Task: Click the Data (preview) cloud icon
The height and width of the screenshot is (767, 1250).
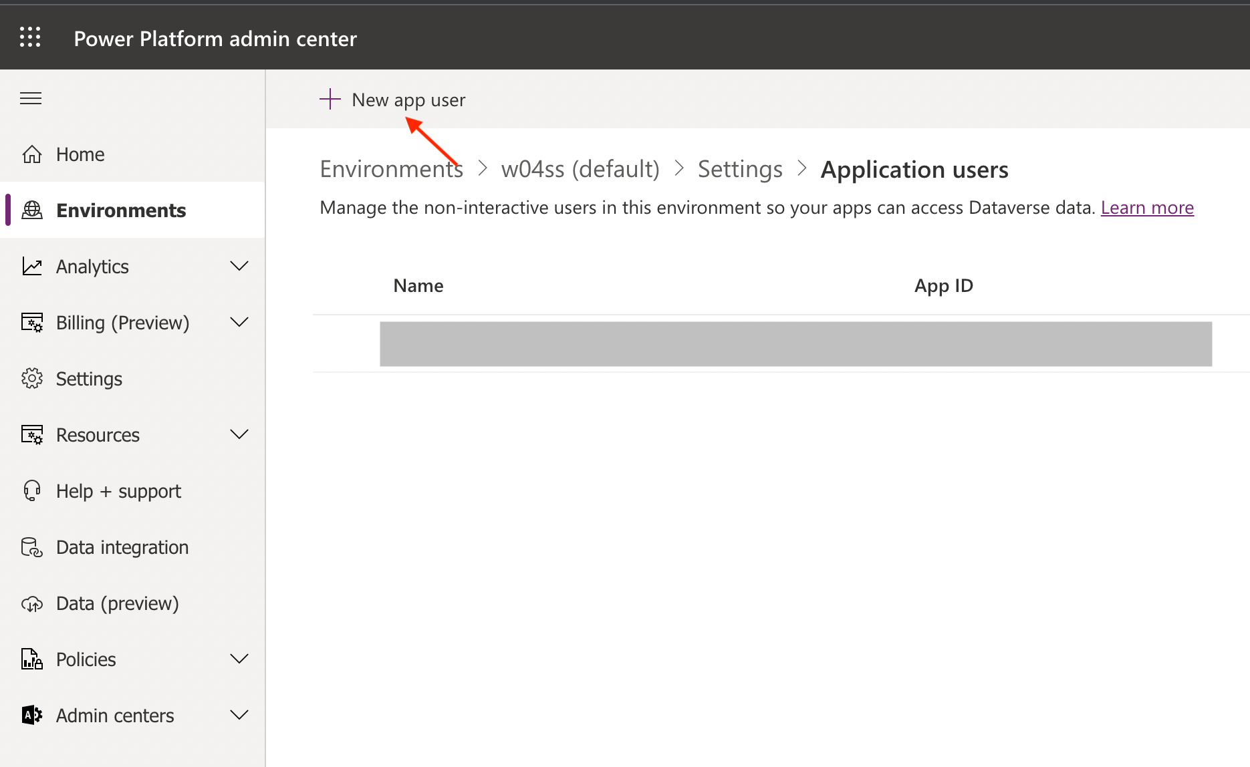Action: (32, 604)
